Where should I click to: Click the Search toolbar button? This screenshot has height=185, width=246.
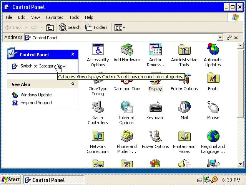(70, 27)
